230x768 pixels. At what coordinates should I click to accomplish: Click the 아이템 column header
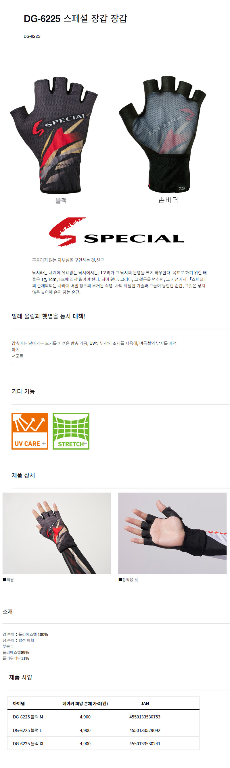(19, 703)
